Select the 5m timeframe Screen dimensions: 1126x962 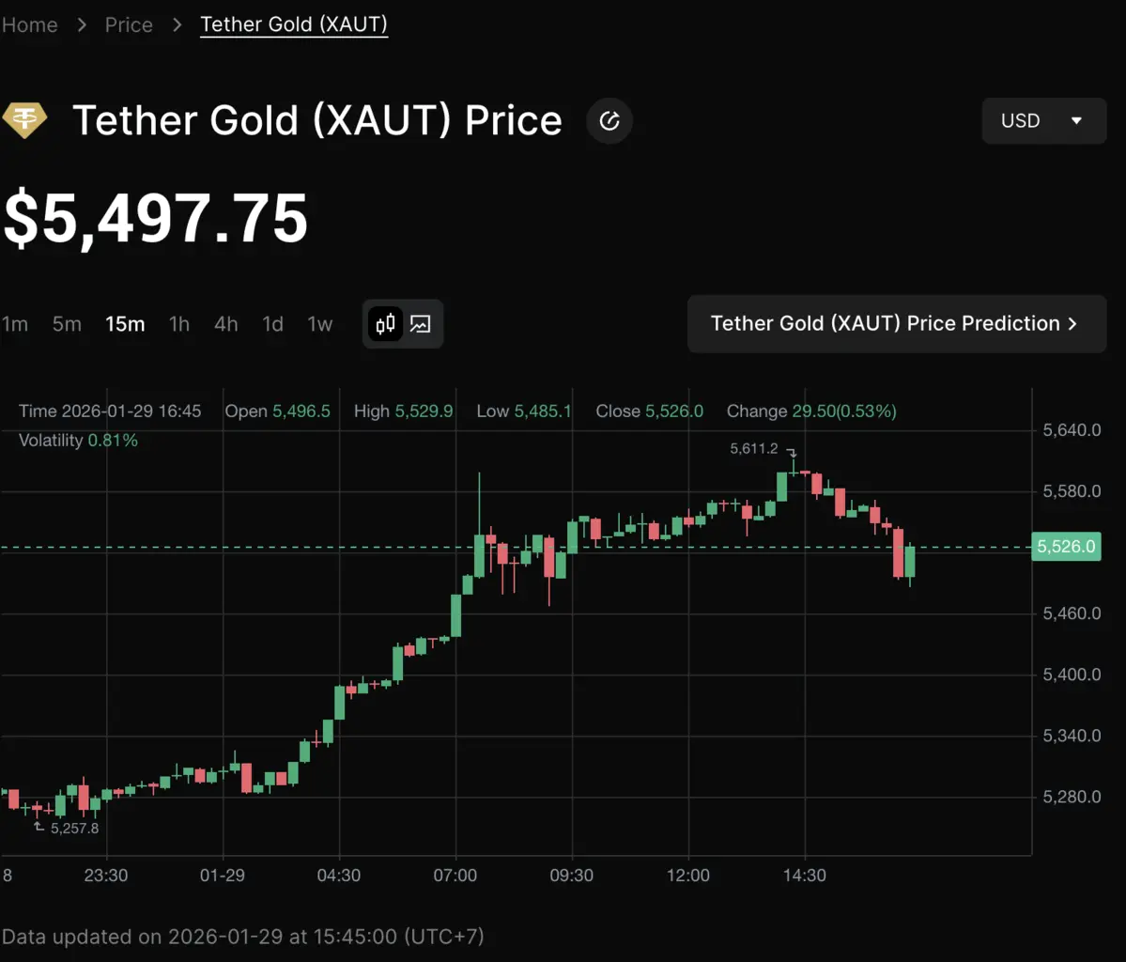[x=67, y=324]
